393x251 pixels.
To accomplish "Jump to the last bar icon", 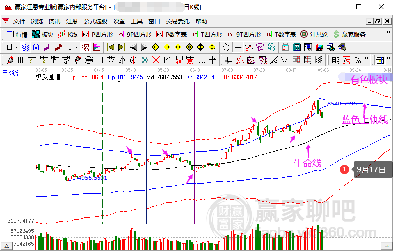I will (122, 47).
